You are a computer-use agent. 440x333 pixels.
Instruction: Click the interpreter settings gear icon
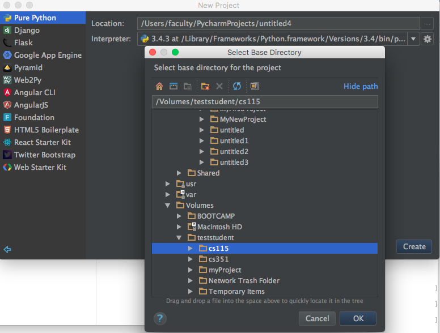pos(428,39)
